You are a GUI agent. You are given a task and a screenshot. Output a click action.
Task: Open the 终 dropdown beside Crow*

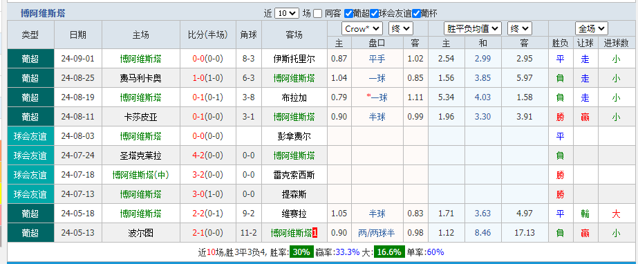pyautogui.click(x=401, y=28)
